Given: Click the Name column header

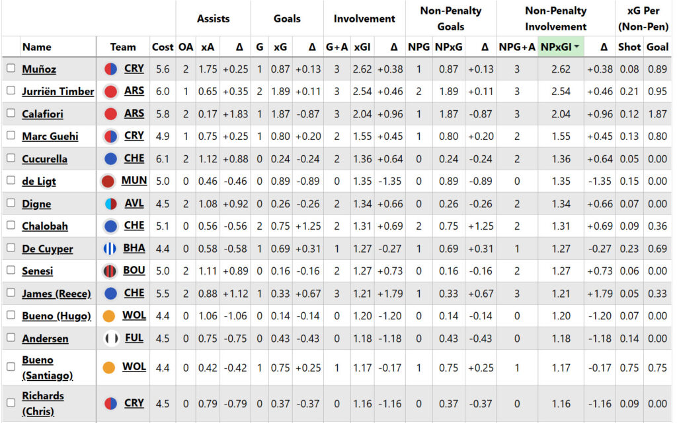Looking at the screenshot, I should point(36,47).
